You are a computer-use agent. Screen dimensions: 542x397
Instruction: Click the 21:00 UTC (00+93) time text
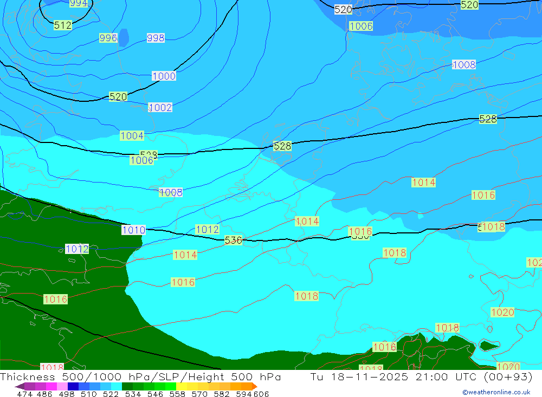point(474,376)
